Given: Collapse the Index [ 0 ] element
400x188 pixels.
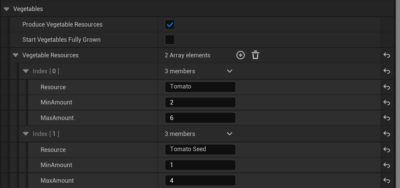Looking at the screenshot, I should pyautogui.click(x=26, y=71).
